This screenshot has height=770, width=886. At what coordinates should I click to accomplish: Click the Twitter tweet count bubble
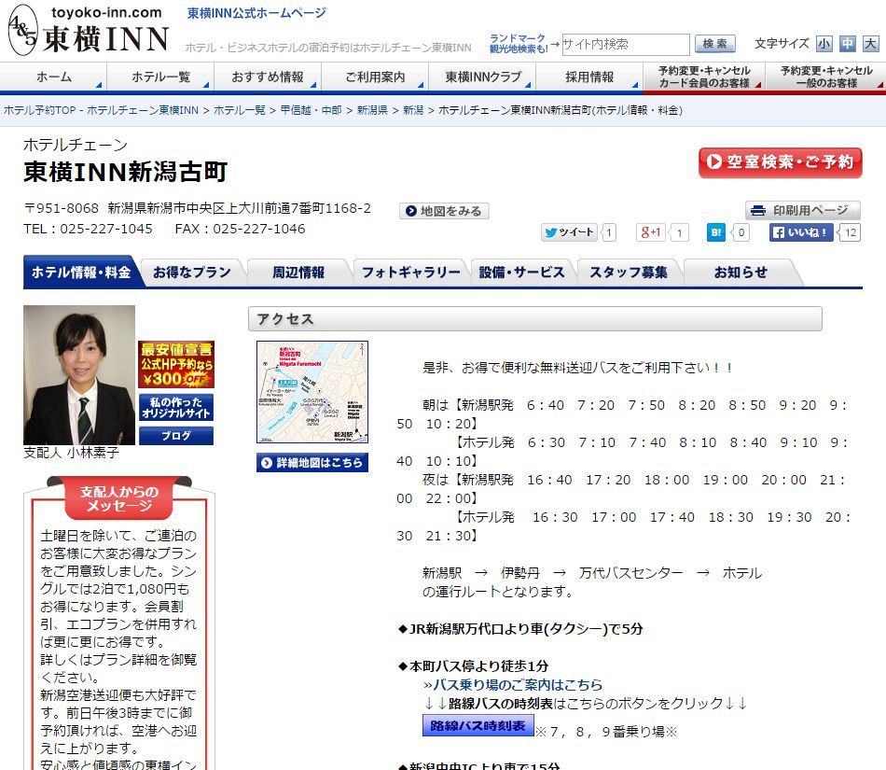coord(609,232)
